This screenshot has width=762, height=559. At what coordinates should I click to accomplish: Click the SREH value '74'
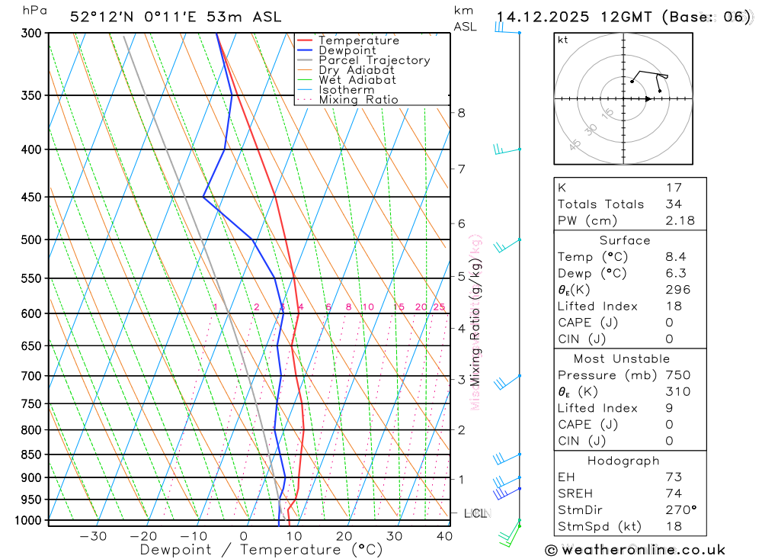[x=674, y=494]
